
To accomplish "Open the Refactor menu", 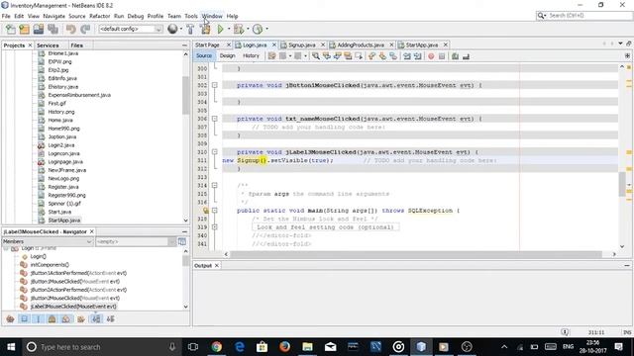I will pyautogui.click(x=99, y=16).
